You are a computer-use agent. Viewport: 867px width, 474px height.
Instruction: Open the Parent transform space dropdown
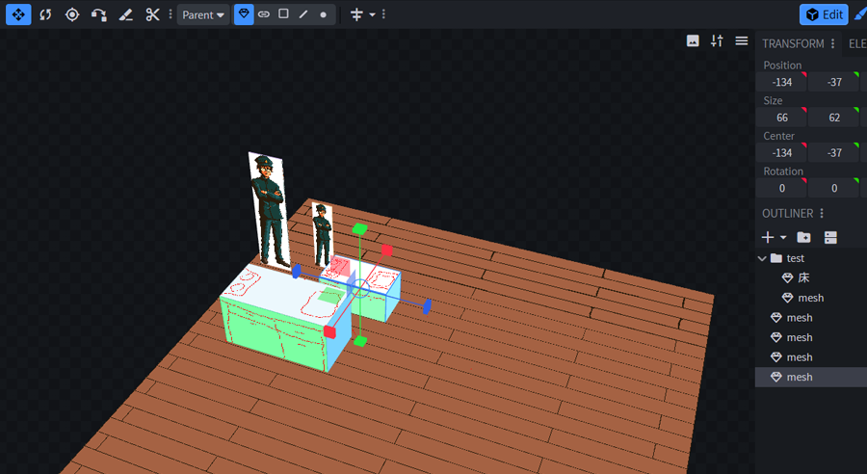[x=203, y=14]
